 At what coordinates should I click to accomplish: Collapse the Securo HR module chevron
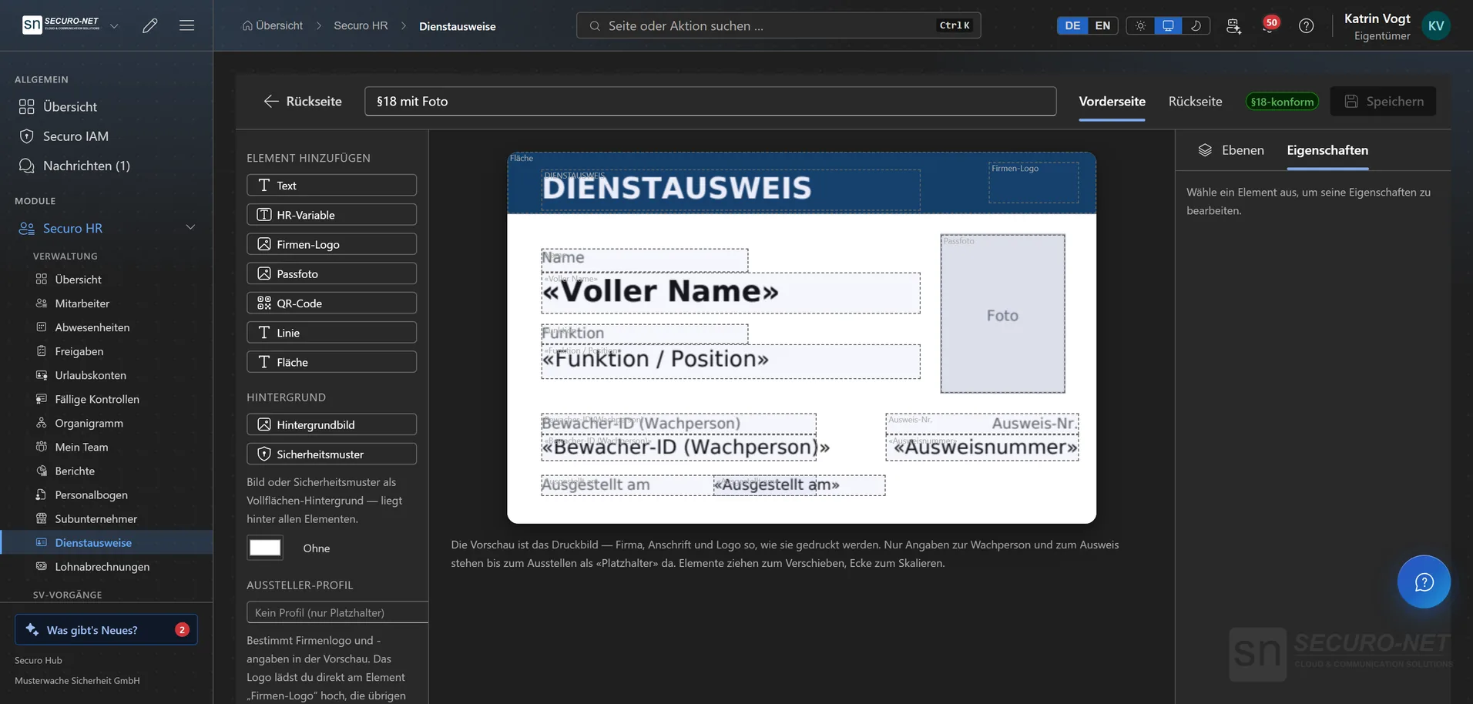(x=190, y=227)
